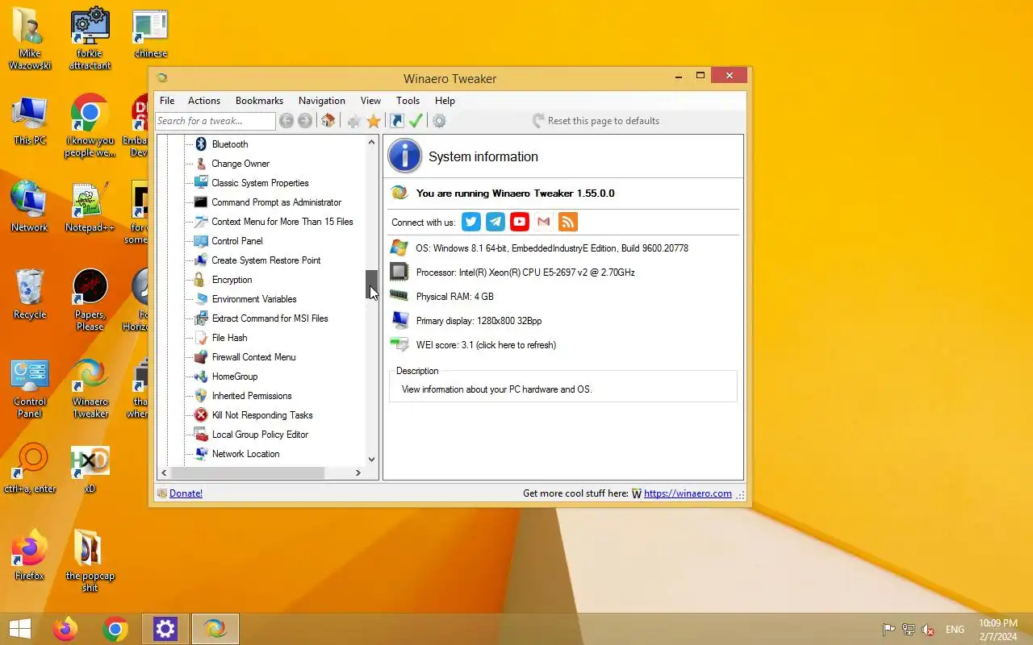
Task: Select Encryption tree entry
Action: coord(232,280)
